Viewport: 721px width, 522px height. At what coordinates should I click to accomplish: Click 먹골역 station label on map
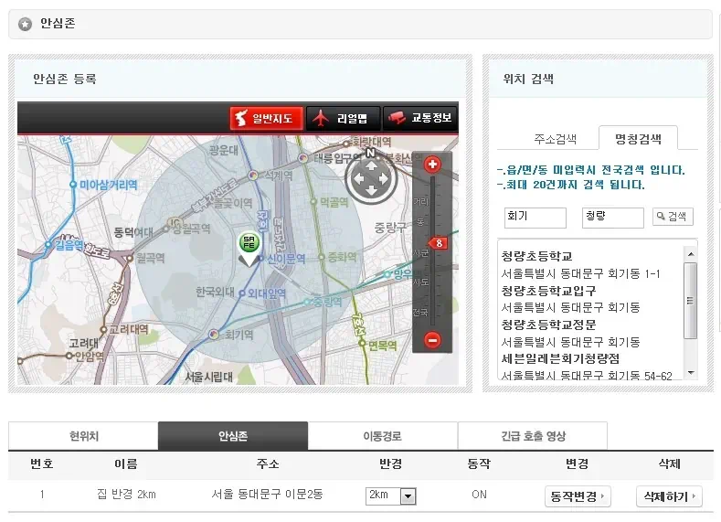pos(334,202)
